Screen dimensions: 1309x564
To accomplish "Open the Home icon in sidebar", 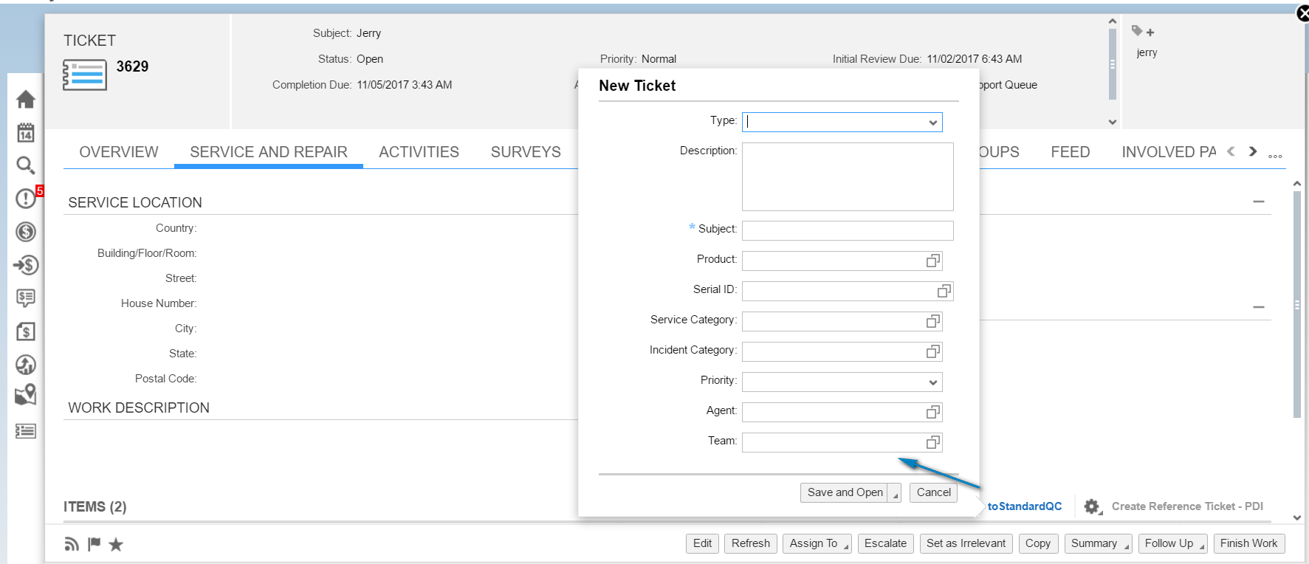I will [26, 99].
